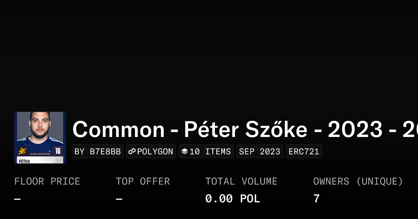
Task: Select the POLYGON chain label
Action: pos(155,152)
